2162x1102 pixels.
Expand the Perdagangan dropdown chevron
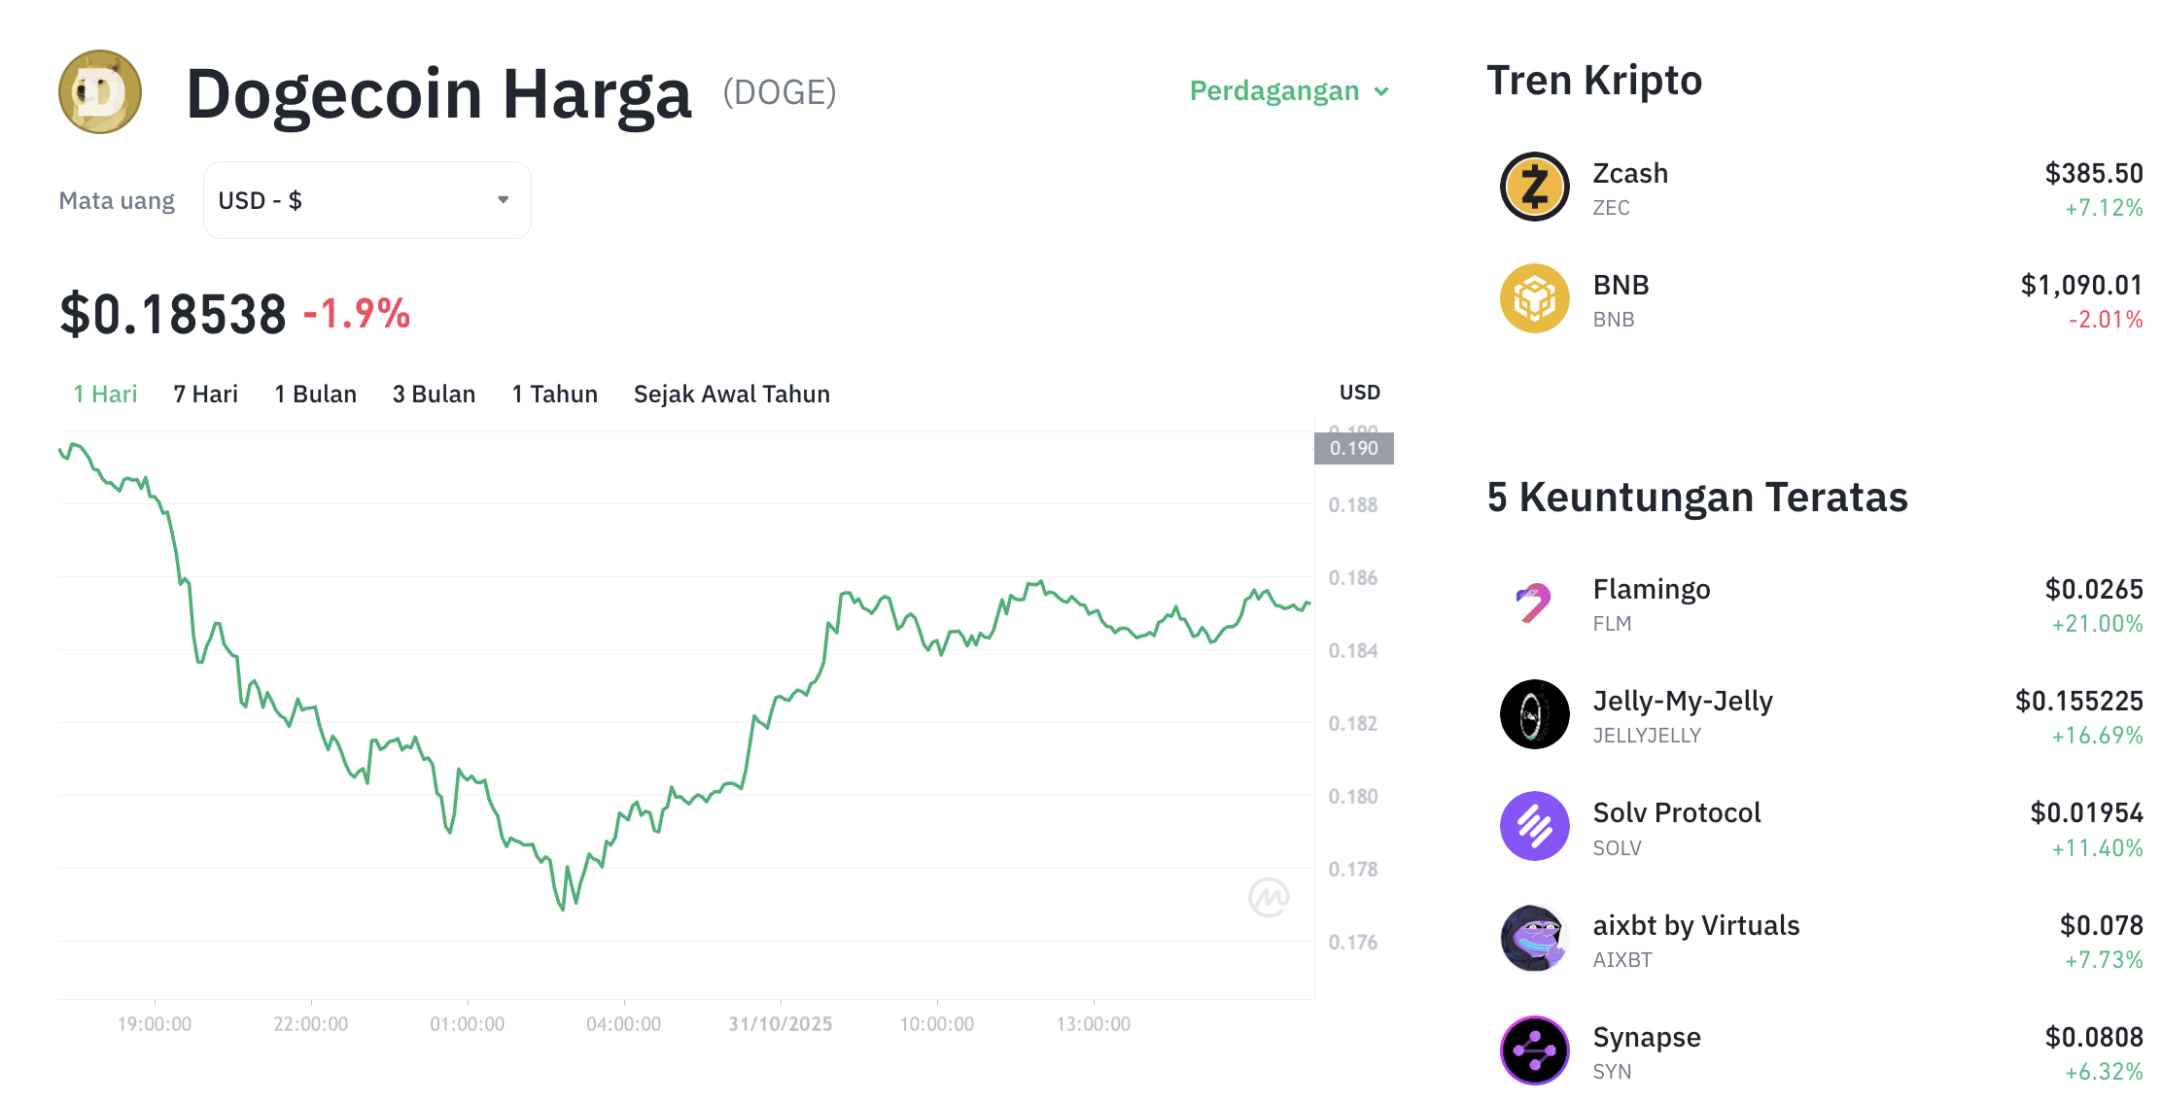[1383, 92]
